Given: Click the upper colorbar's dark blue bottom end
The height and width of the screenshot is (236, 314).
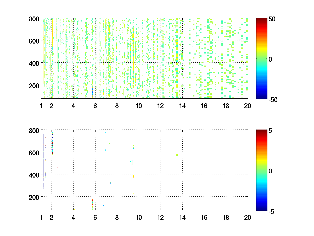Looking at the screenshot, I should [x=262, y=97].
